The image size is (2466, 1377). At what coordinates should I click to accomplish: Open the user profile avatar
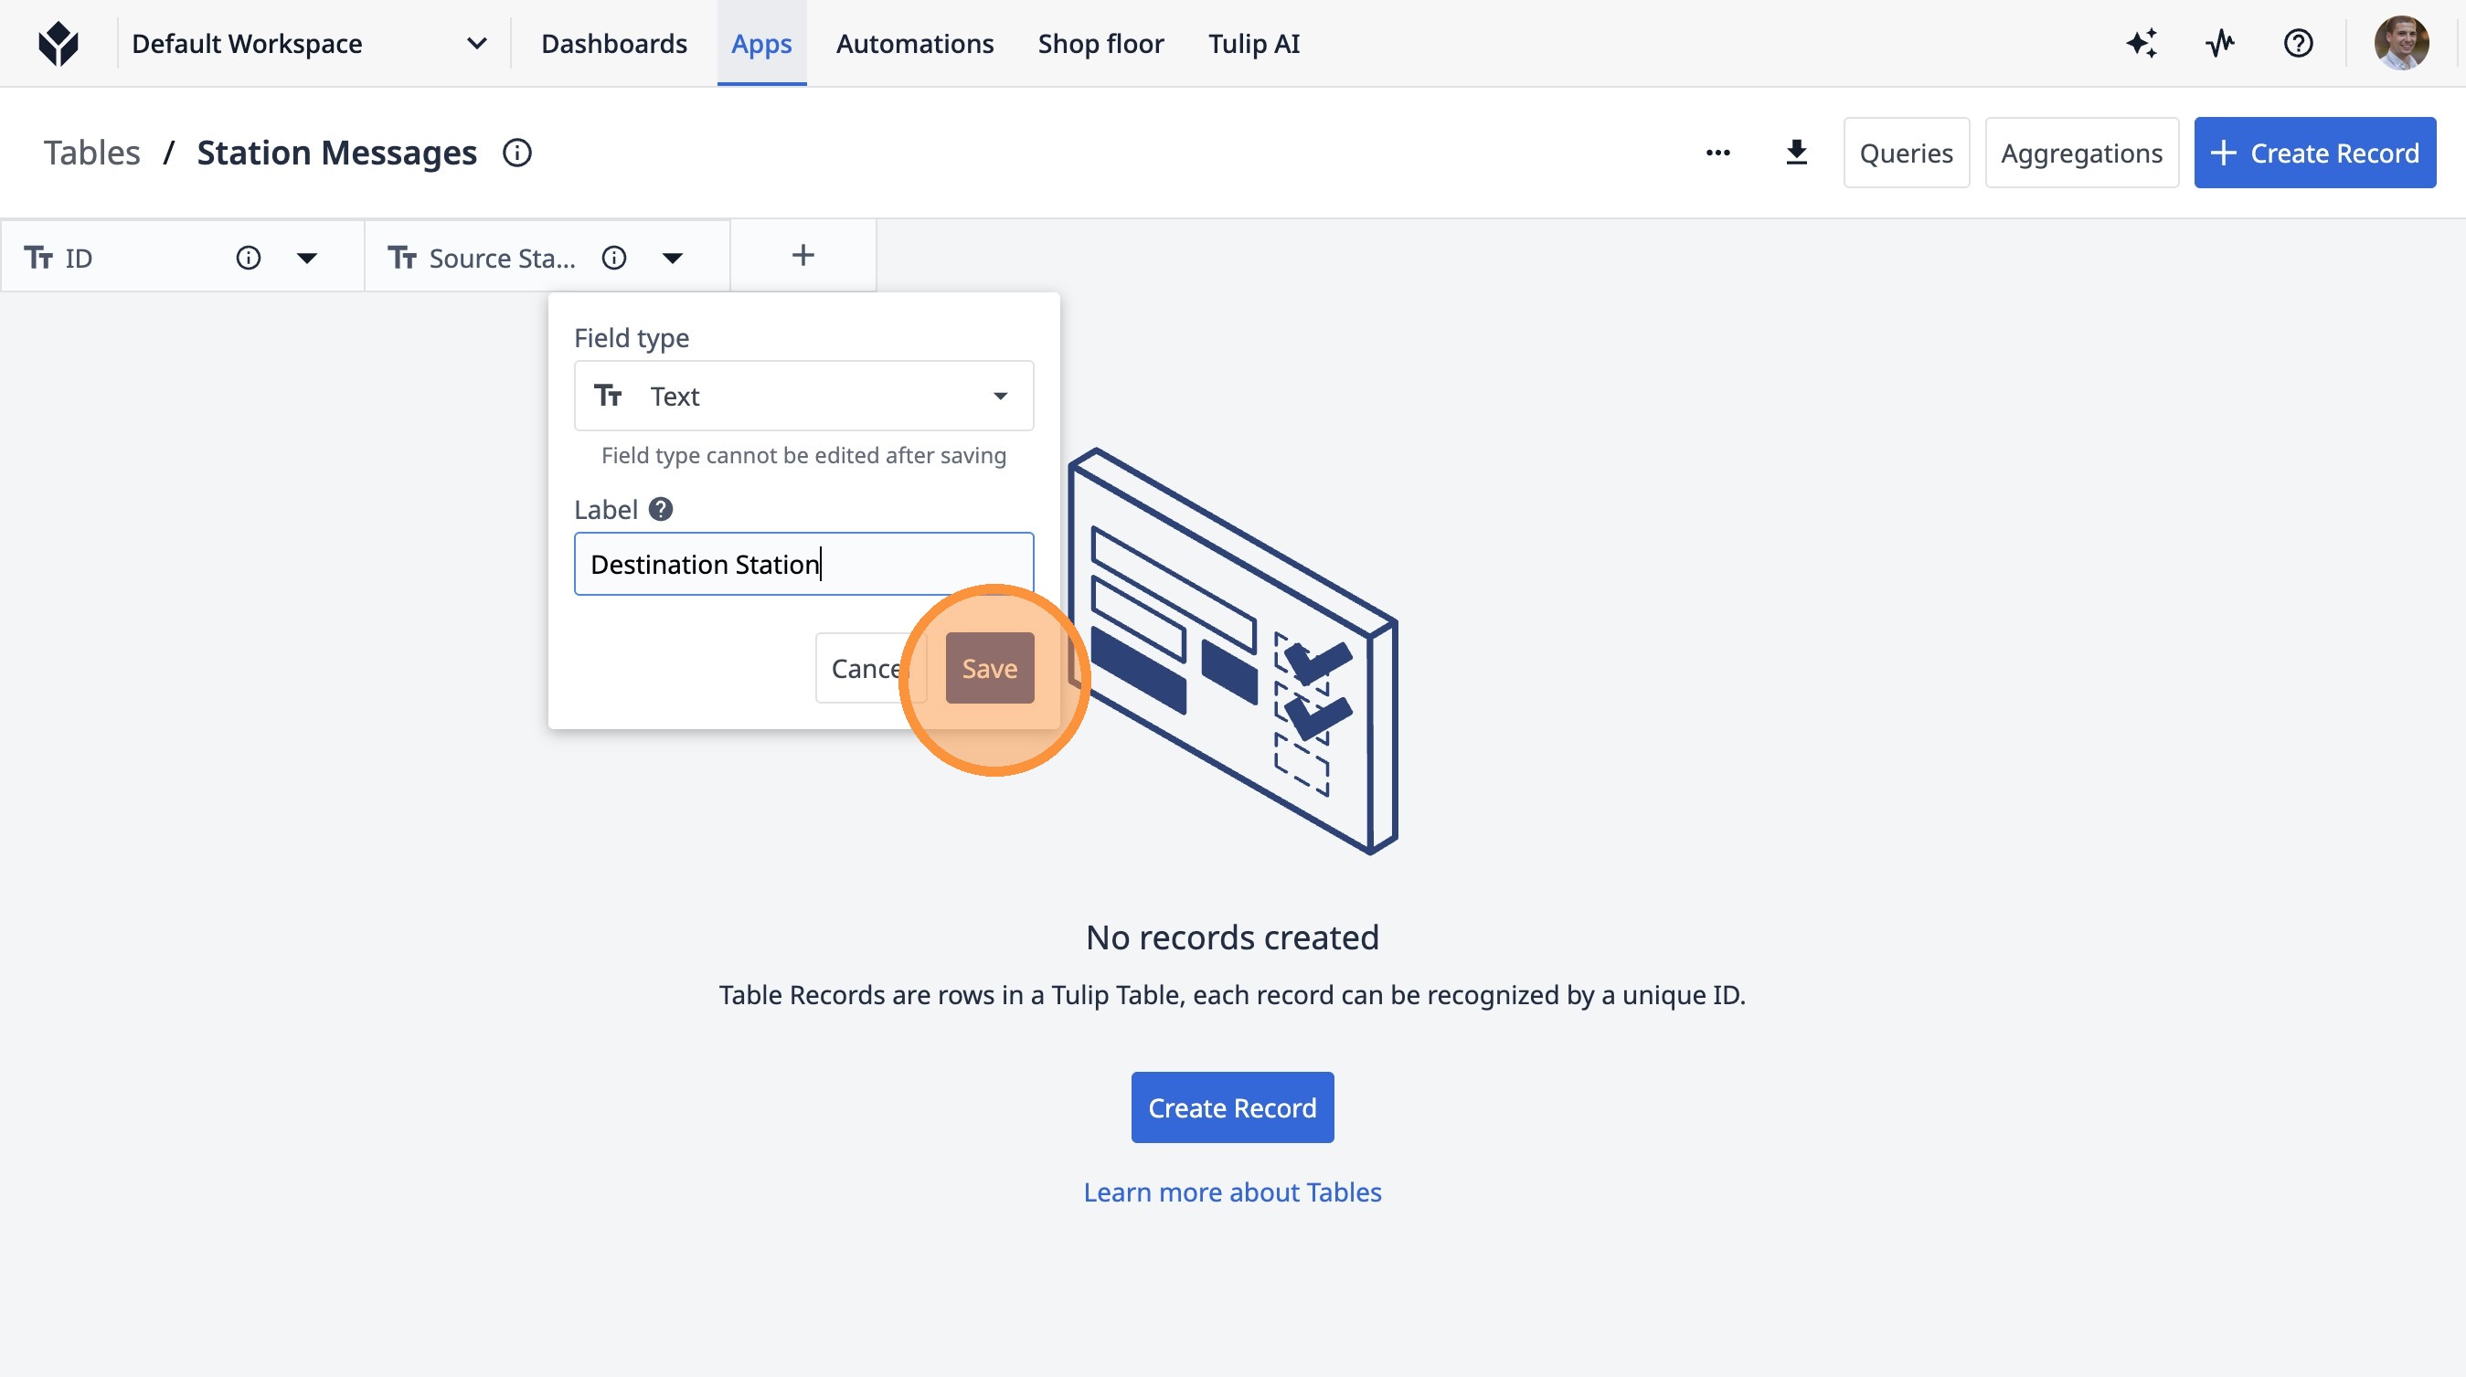coord(2400,43)
